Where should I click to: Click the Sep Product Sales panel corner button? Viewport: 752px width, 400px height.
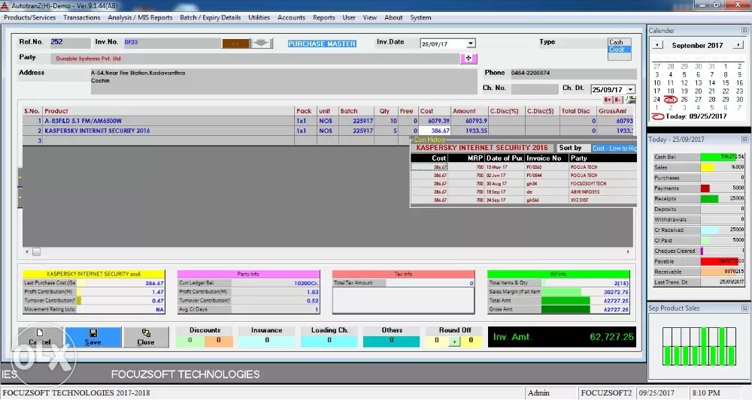(x=744, y=308)
